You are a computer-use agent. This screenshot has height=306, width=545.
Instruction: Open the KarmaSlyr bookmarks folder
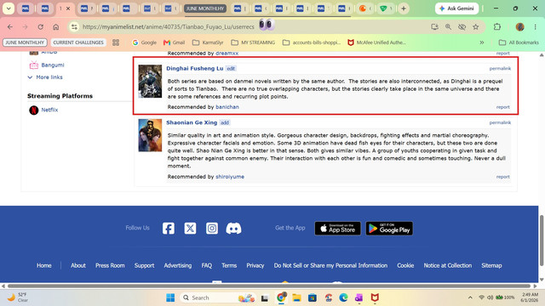pyautogui.click(x=208, y=42)
